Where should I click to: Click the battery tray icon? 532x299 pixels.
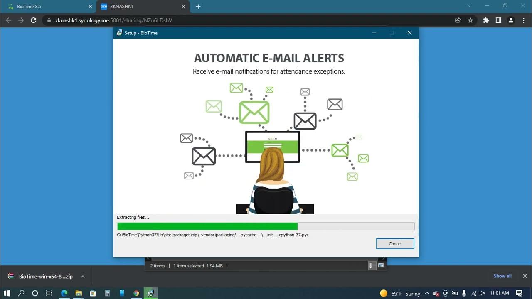pos(455,293)
